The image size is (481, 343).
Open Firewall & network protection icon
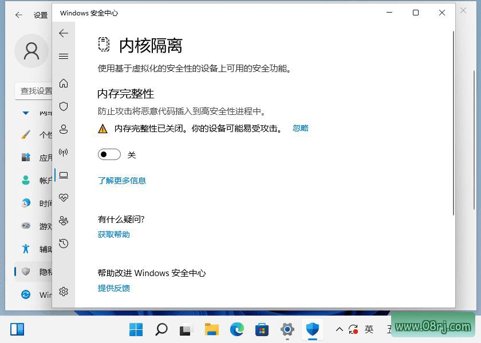pyautogui.click(x=64, y=152)
